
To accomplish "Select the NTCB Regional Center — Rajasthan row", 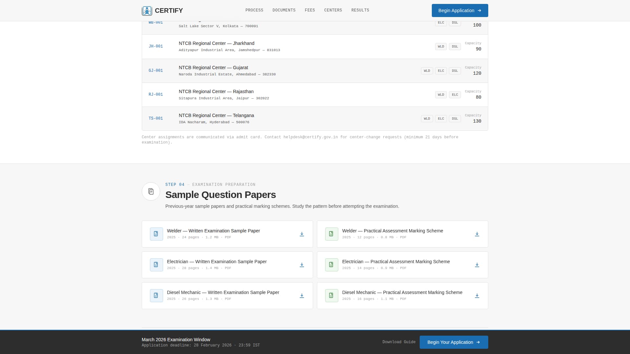I will [x=315, y=95].
